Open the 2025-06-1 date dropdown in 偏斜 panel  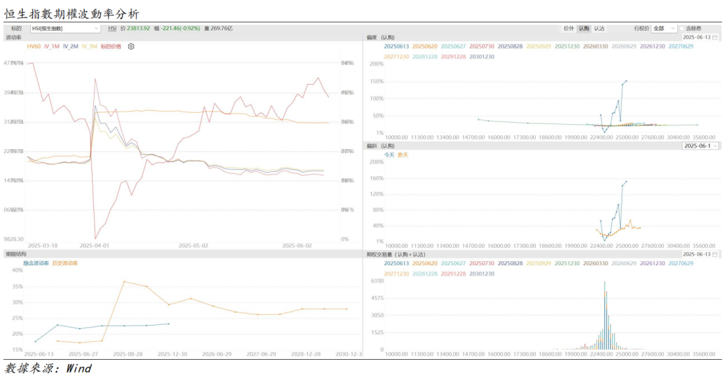(701, 146)
